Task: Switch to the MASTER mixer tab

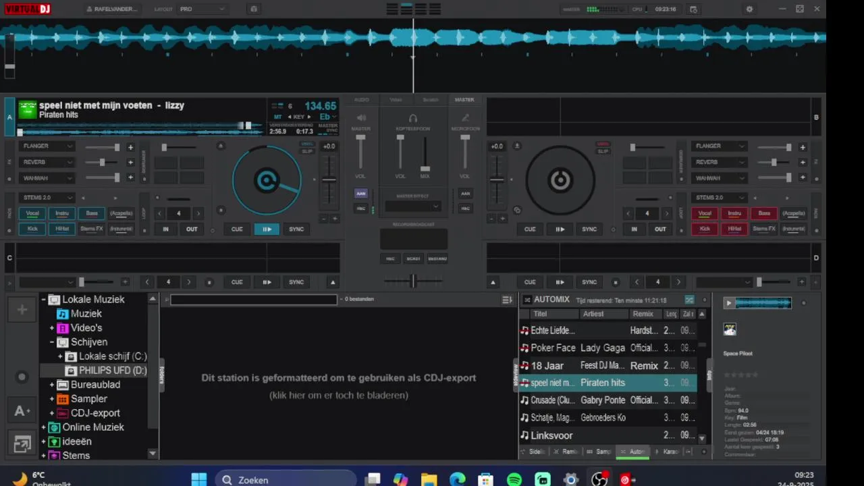Action: pos(464,100)
